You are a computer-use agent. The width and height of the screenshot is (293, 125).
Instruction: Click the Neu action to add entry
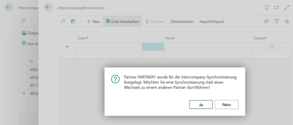93,22
